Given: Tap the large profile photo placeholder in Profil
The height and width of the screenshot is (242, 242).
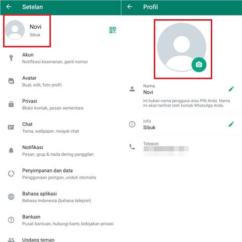Looking at the screenshot, I should [x=181, y=47].
